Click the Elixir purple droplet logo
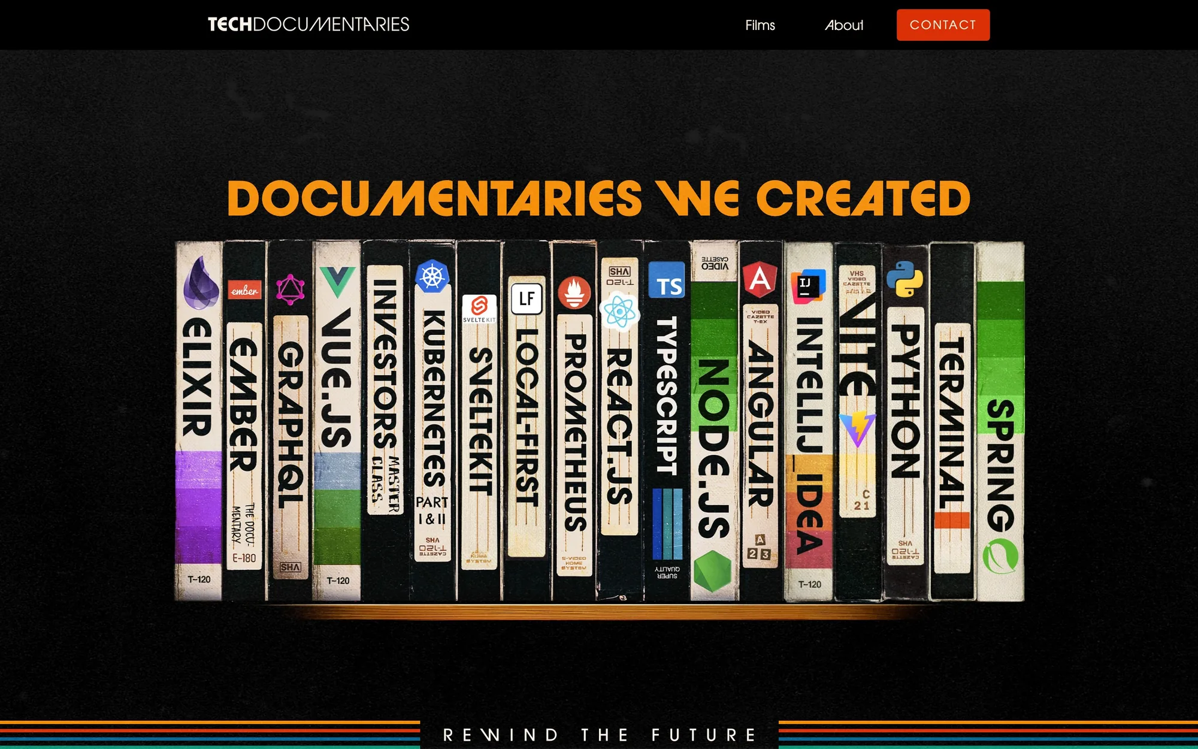Screen dimensions: 1198x749 (201, 282)
